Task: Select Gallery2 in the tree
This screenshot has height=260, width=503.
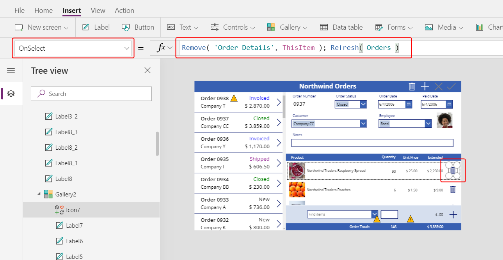Action: click(x=66, y=194)
